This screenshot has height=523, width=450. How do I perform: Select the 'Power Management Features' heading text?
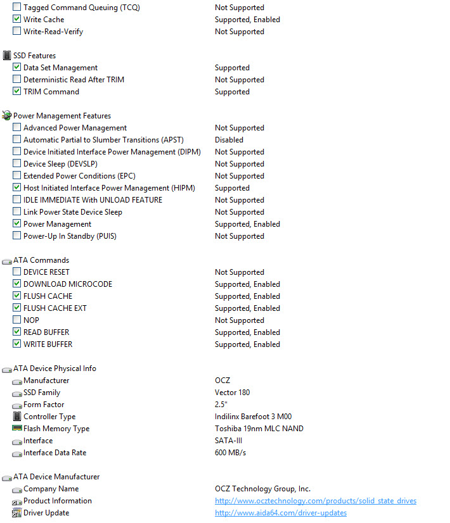click(x=62, y=116)
